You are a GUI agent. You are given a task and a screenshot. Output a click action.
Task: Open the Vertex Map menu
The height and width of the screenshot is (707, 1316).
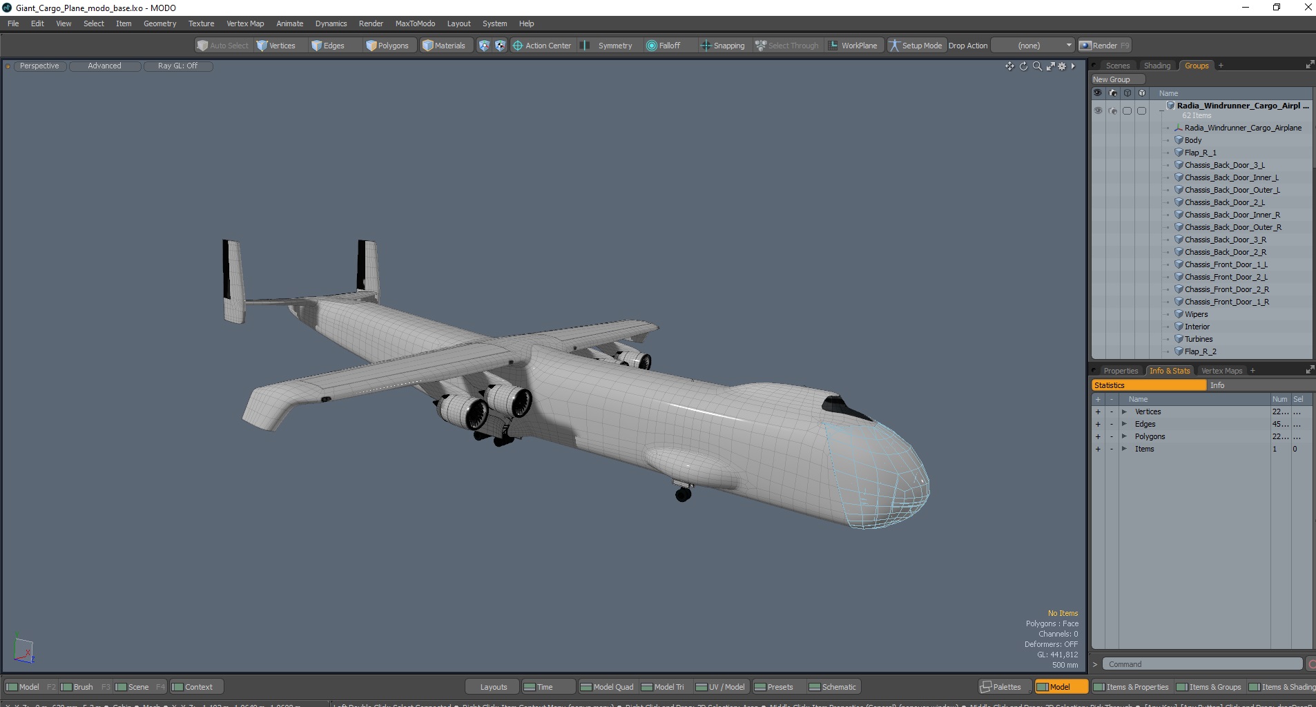click(245, 23)
